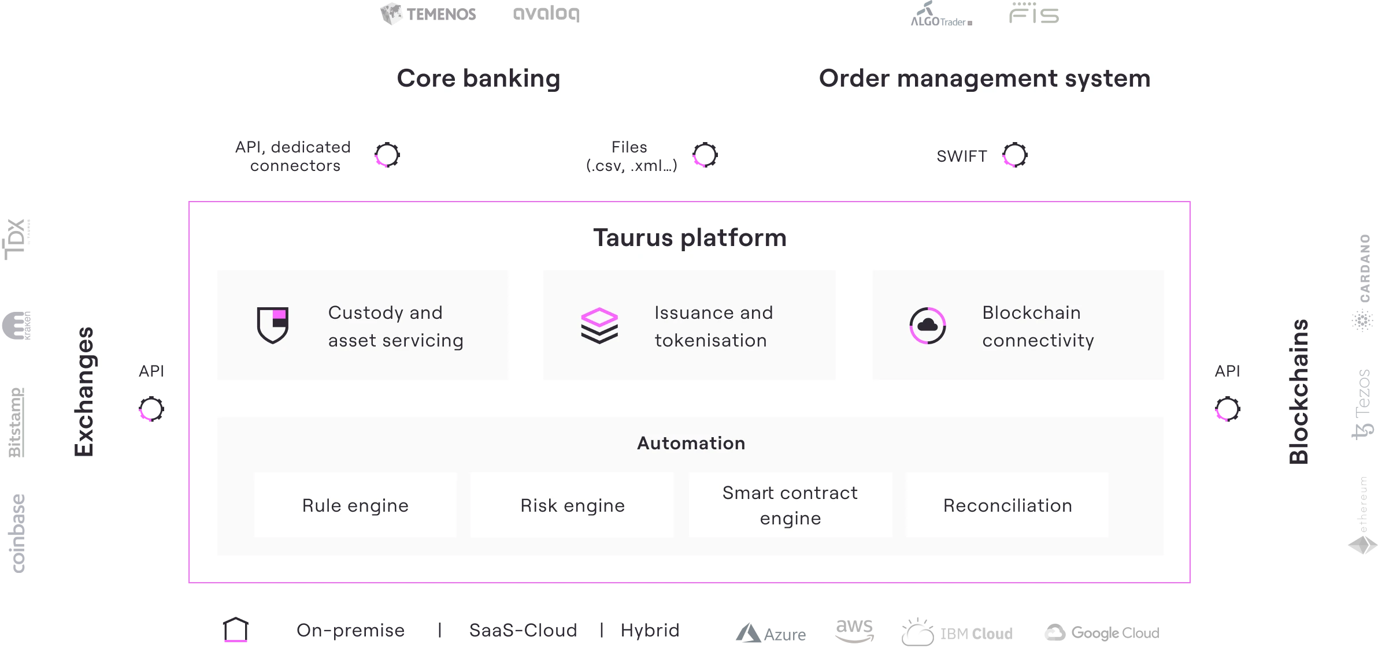Click the IBM Cloud logo
The height and width of the screenshot is (648, 1378).
tap(958, 632)
